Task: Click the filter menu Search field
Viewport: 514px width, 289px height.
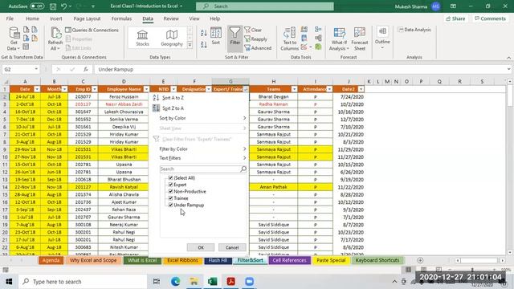Action: coord(203,169)
